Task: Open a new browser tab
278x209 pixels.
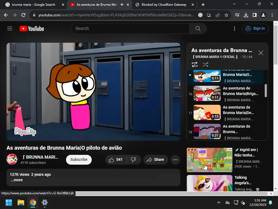Action: point(203,5)
